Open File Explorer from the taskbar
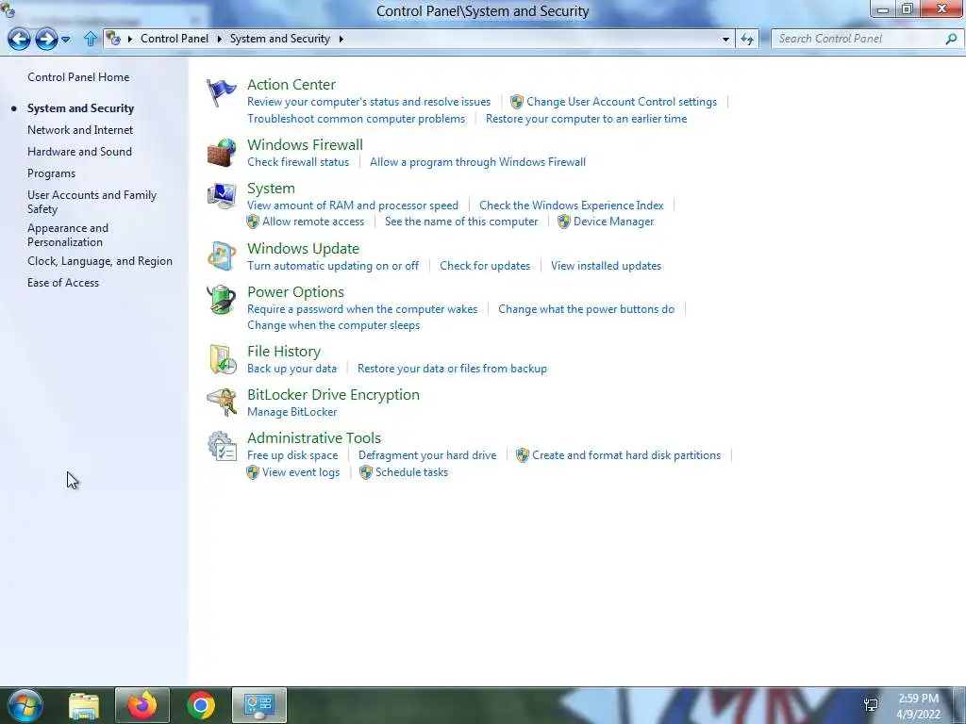966x724 pixels. [84, 705]
